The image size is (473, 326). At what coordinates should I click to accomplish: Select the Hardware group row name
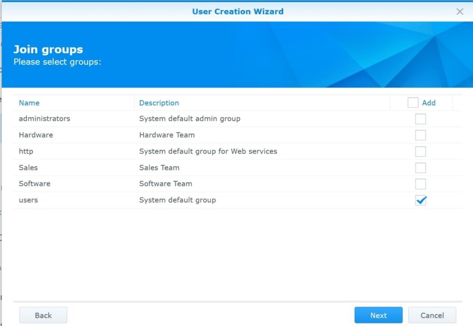coord(36,135)
